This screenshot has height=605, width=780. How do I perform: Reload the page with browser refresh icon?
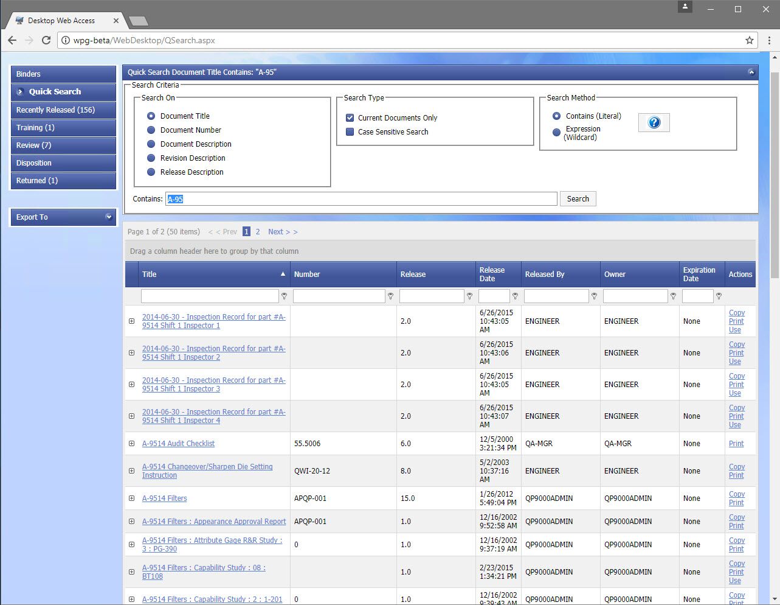tap(46, 40)
